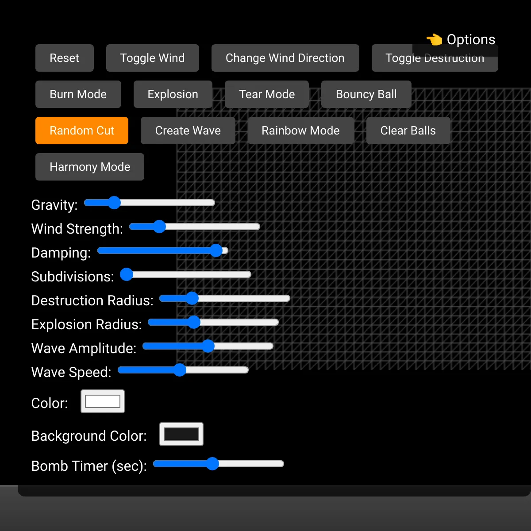Activate the Explosion button

[173, 94]
